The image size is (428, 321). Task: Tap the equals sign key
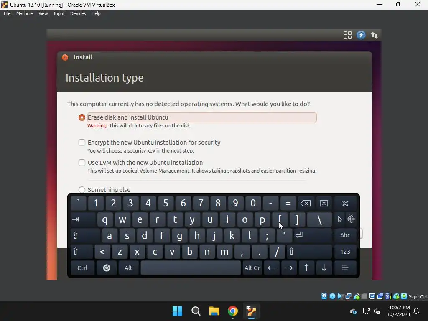(288, 204)
